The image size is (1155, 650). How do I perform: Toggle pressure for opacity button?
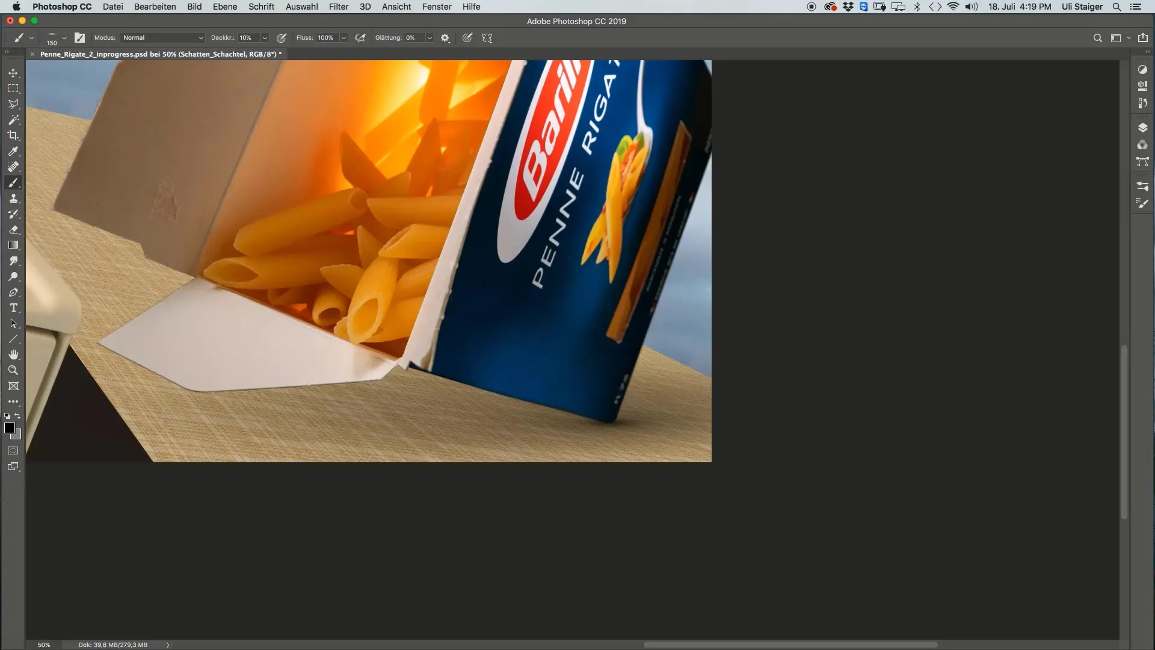click(x=282, y=38)
